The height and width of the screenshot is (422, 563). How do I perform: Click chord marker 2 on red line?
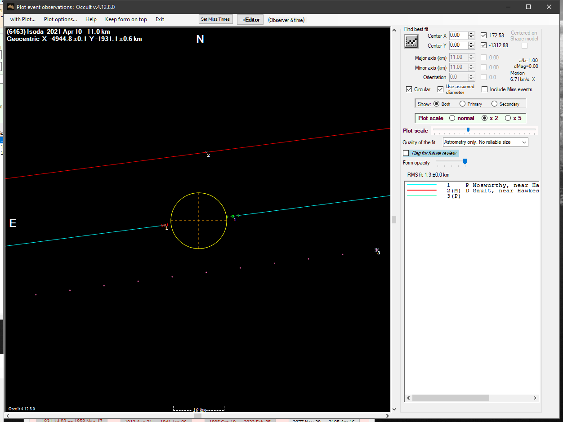coord(206,152)
